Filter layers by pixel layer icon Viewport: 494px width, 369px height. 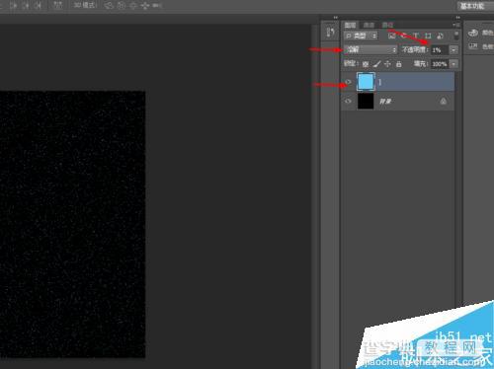point(391,36)
